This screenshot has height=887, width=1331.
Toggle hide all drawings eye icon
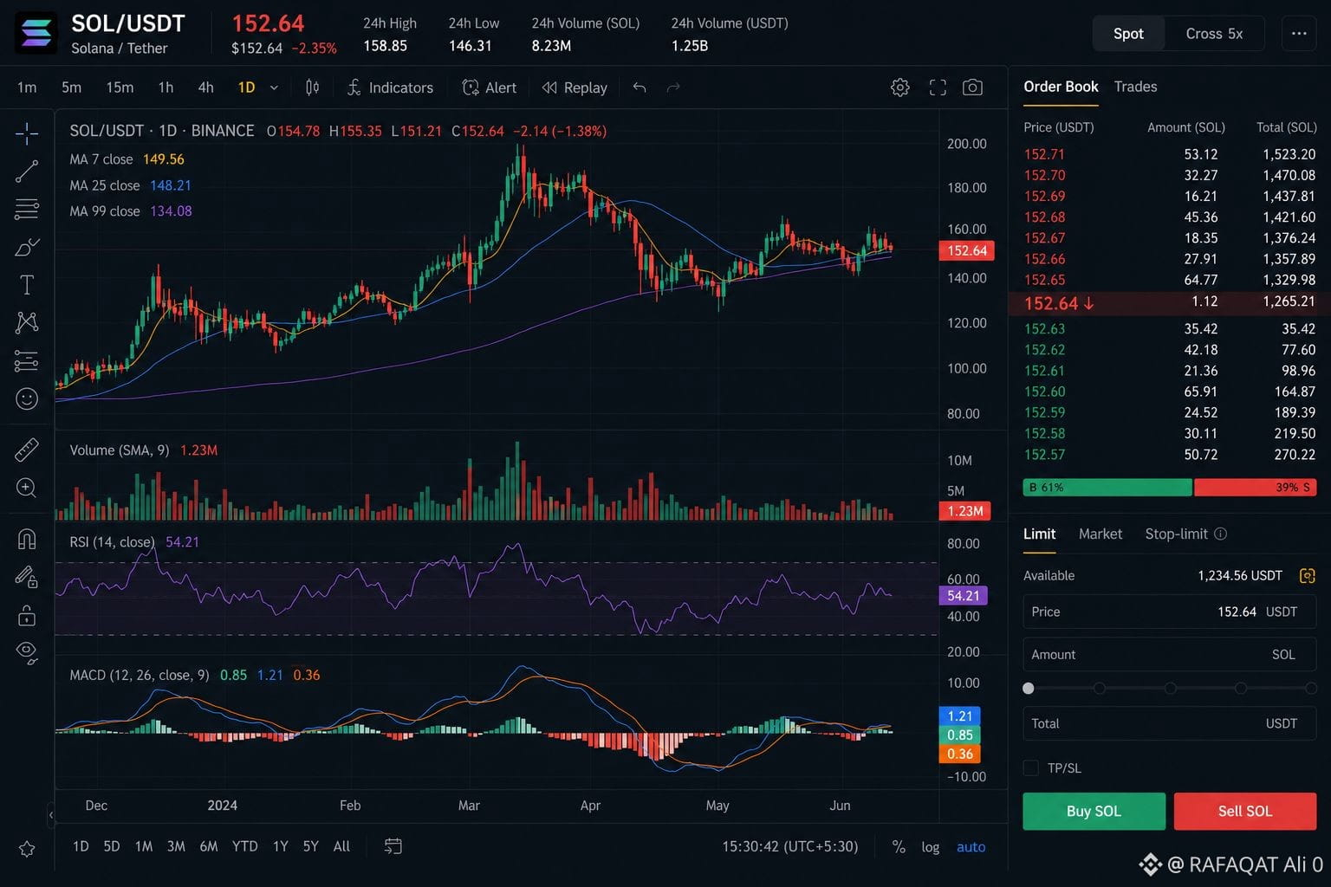(27, 653)
